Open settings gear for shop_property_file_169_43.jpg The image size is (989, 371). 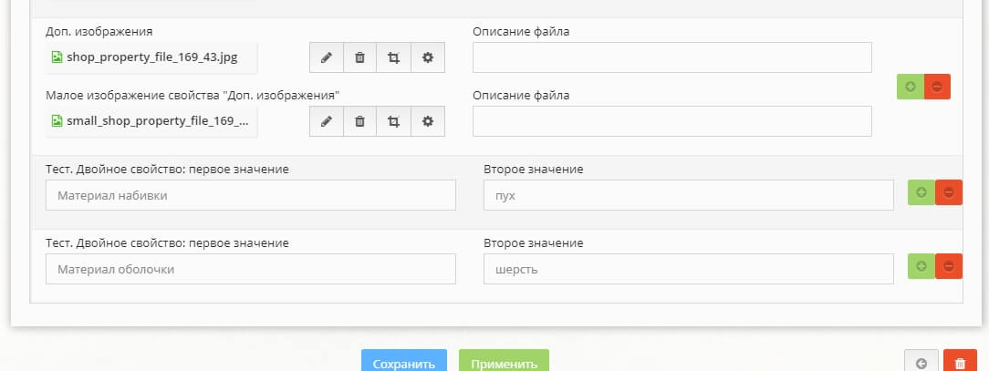[x=427, y=57]
